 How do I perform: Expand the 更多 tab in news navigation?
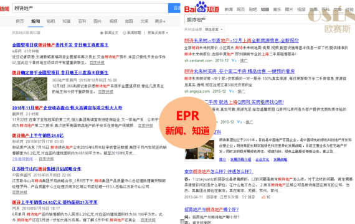(160, 21)
